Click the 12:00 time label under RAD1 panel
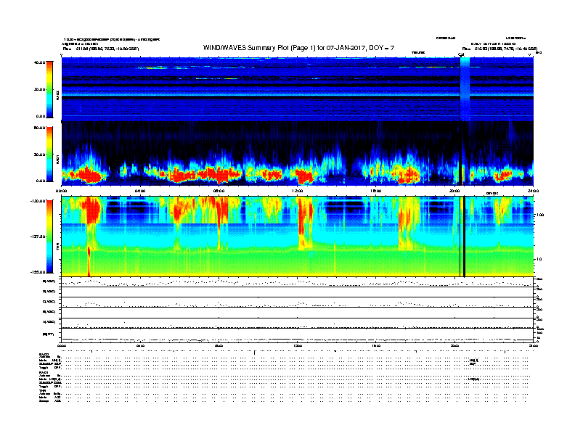The height and width of the screenshot is (444, 575). [297, 191]
